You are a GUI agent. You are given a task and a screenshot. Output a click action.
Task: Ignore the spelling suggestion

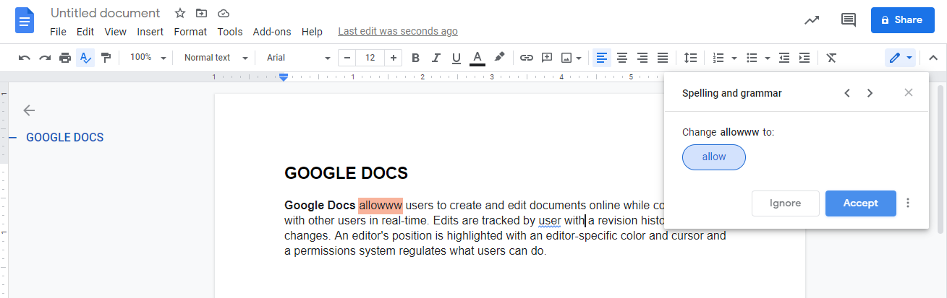786,203
